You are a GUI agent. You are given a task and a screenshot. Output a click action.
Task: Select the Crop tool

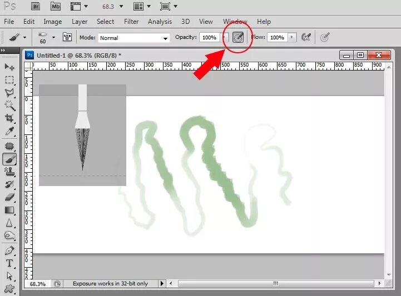(x=9, y=118)
